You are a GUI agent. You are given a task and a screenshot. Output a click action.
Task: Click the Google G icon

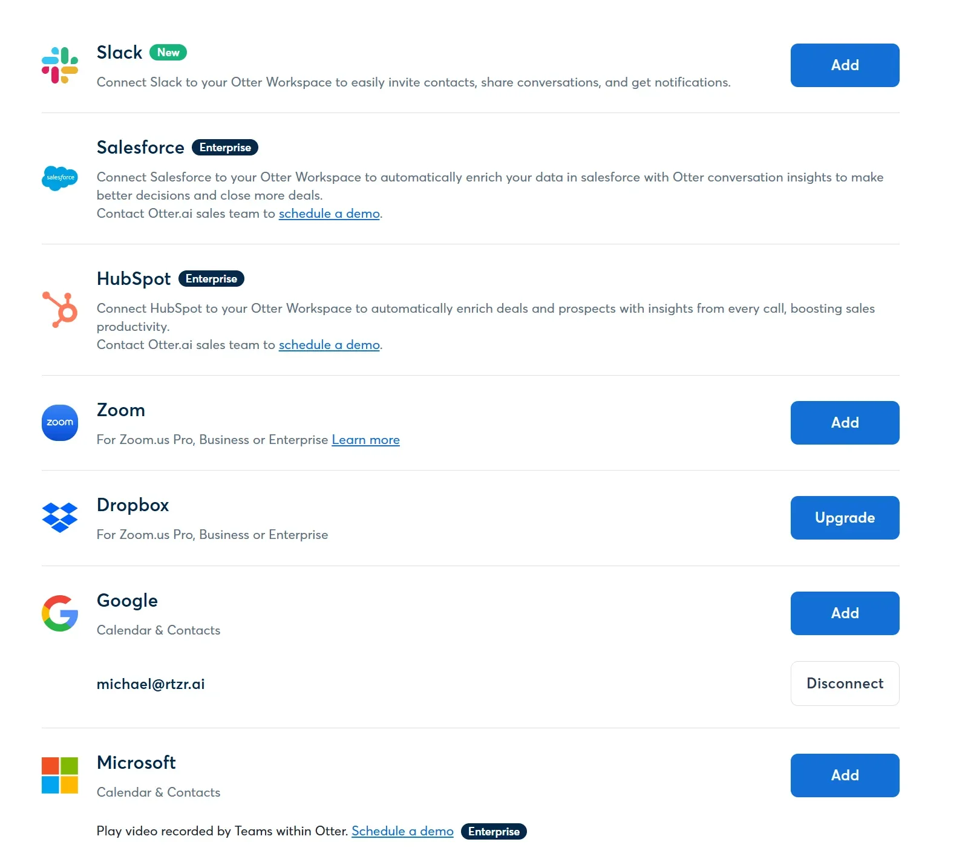click(60, 613)
